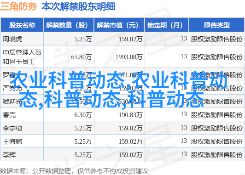245x175 pixels.
Task: Click the 限售类型 column header
Action: tap(216, 25)
